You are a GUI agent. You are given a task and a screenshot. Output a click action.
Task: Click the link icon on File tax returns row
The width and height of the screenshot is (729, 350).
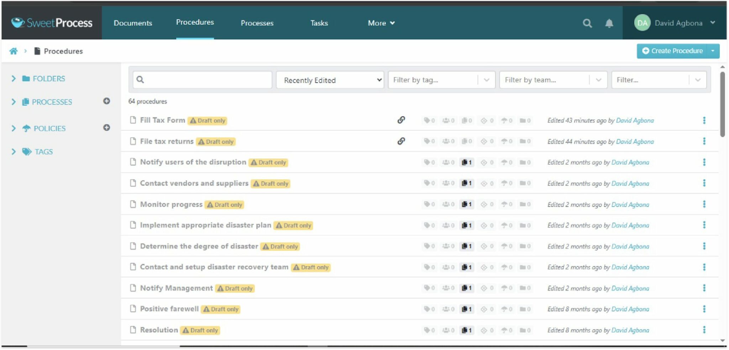(x=401, y=141)
